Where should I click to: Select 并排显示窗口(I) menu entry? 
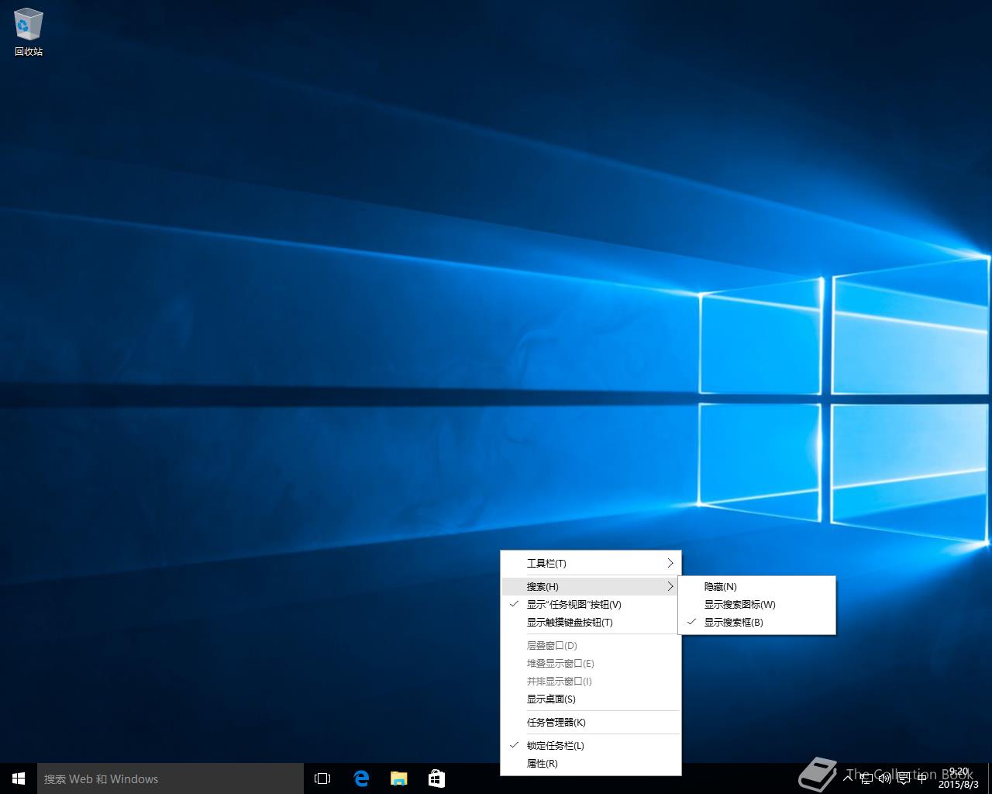pos(591,681)
